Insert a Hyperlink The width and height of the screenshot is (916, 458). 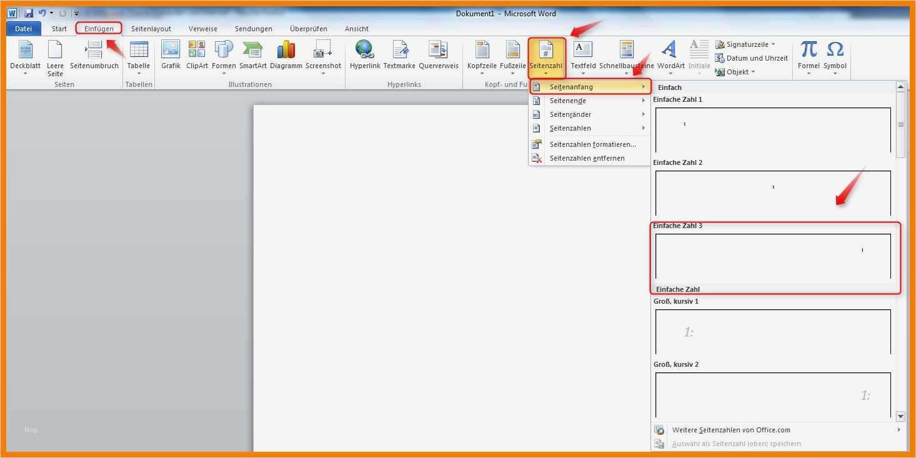point(365,55)
